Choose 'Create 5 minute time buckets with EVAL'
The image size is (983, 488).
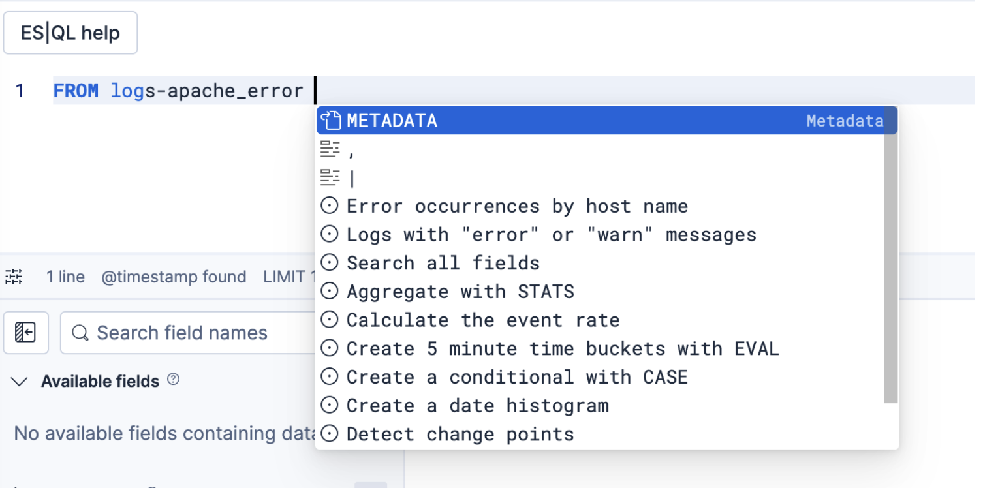coord(563,348)
